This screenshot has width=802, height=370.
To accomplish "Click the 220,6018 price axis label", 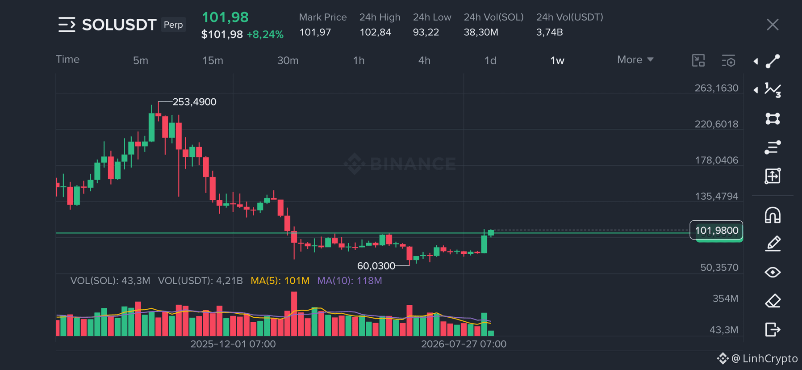I will [x=716, y=124].
